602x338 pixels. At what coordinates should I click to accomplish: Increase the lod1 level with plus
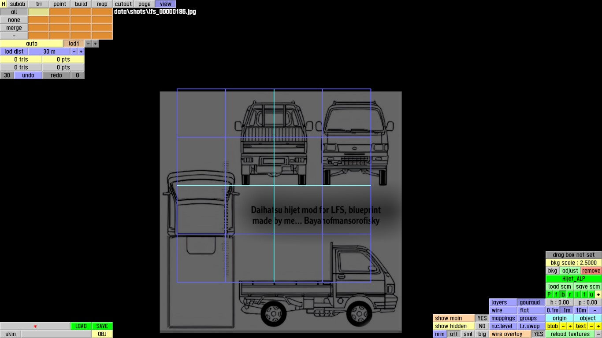[x=95, y=44]
